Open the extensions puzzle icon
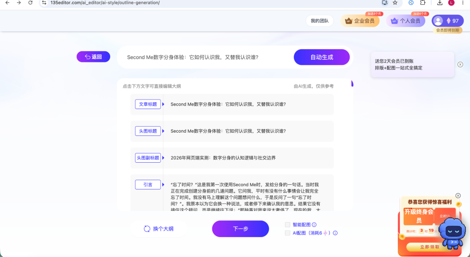The image size is (470, 257). [x=423, y=3]
